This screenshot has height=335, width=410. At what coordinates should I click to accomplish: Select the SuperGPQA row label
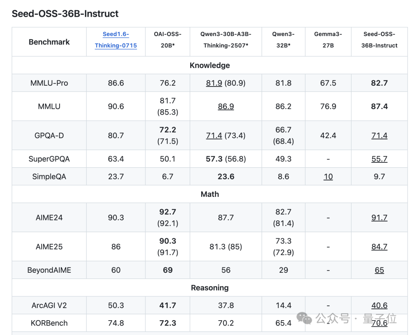[49, 159]
